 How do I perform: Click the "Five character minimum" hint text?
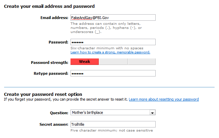coord(111,131)
